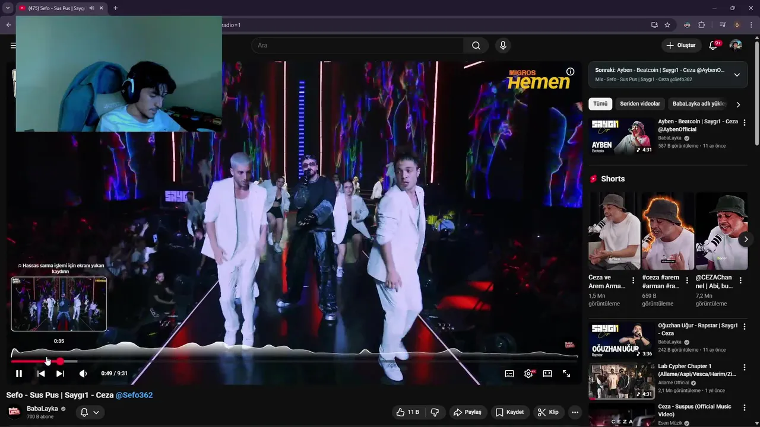Expand the 'Sonraki' mix playlist panel
Image resolution: width=760 pixels, height=427 pixels.
(x=737, y=75)
